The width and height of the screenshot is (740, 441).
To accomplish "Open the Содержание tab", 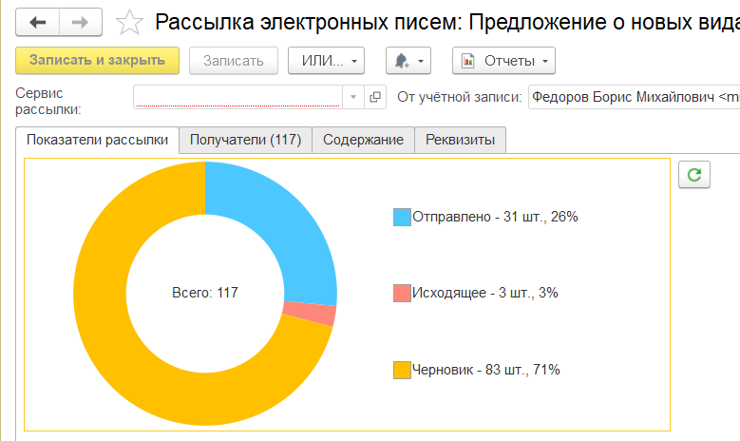I will (363, 140).
